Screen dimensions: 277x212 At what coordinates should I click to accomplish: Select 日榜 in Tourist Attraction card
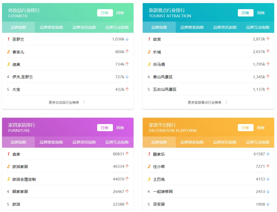pos(245,13)
